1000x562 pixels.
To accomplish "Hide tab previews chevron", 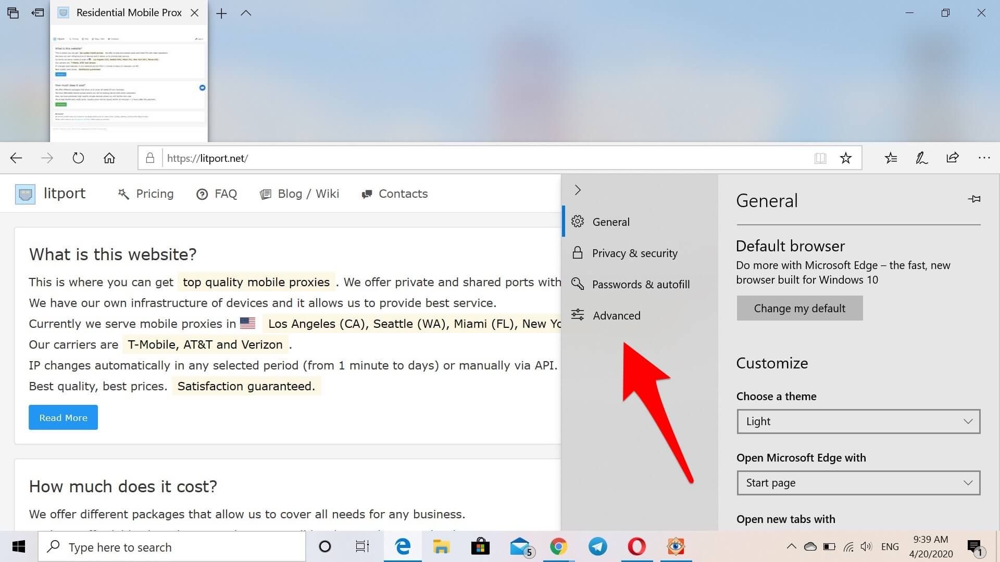I will (246, 14).
